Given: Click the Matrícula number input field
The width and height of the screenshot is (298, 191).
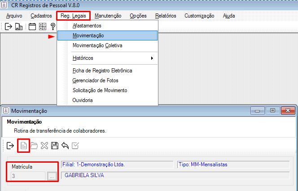Looking at the screenshot, I should 28,176.
